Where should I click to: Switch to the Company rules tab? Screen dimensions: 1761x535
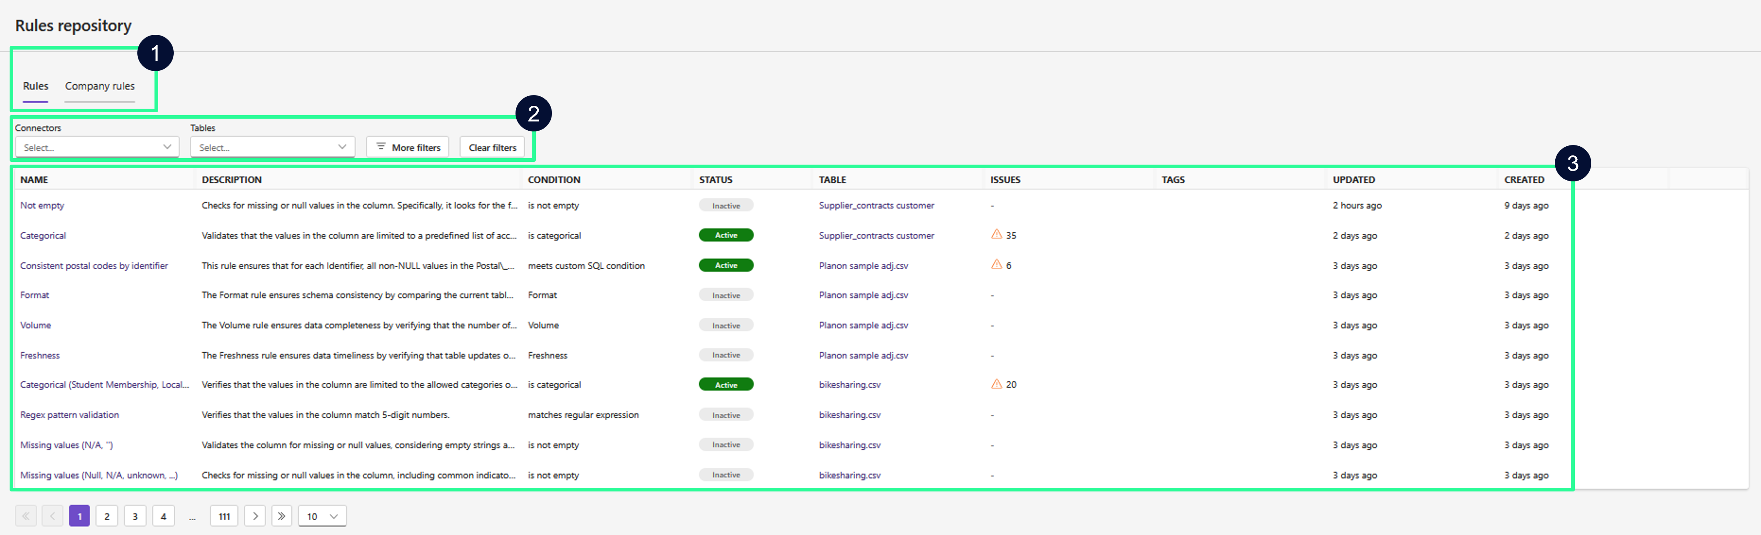(100, 86)
